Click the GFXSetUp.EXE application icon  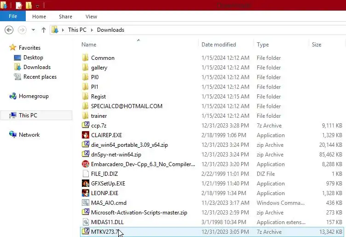pos(86,183)
